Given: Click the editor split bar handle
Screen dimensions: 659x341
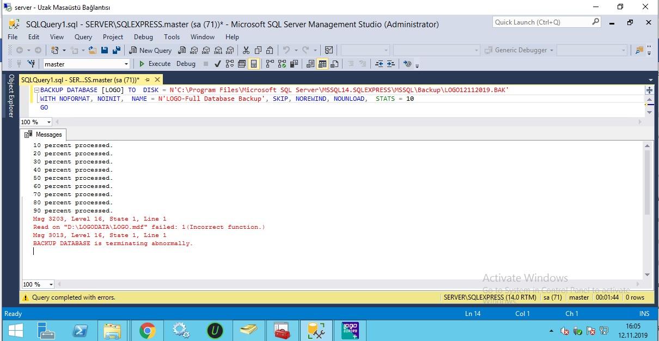Looking at the screenshot, I should (649, 90).
